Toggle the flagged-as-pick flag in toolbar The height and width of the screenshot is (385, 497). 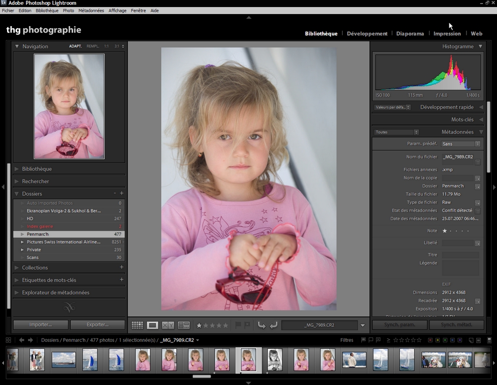pyautogui.click(x=238, y=325)
